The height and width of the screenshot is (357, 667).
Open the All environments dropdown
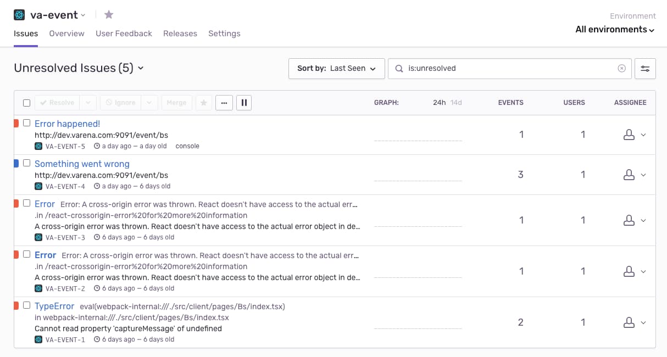[x=615, y=30]
